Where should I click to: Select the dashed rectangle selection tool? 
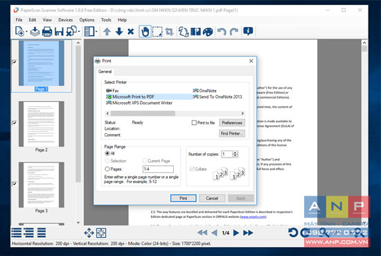(x=157, y=32)
